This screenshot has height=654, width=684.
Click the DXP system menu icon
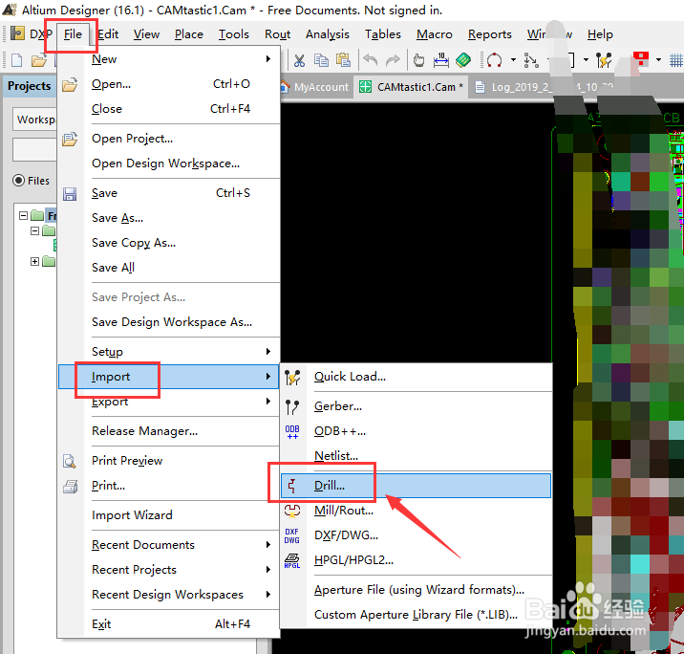pyautogui.click(x=17, y=33)
